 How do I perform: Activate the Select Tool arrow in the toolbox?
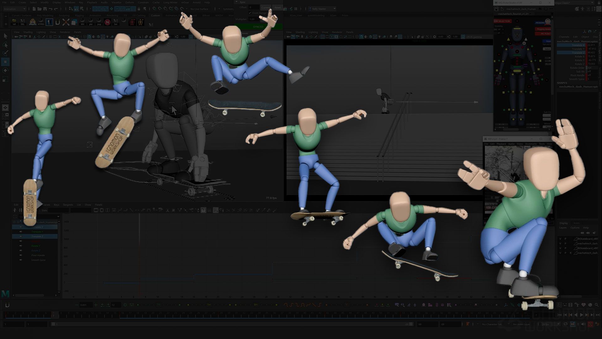pos(5,36)
